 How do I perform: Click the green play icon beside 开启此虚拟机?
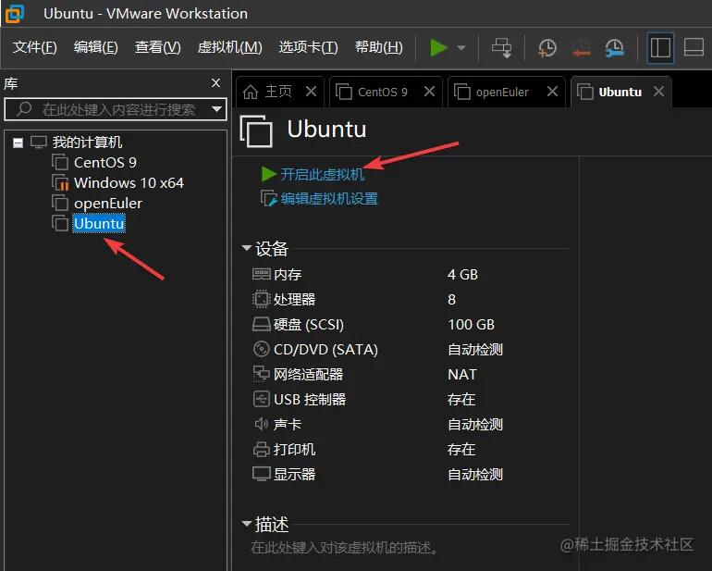269,174
